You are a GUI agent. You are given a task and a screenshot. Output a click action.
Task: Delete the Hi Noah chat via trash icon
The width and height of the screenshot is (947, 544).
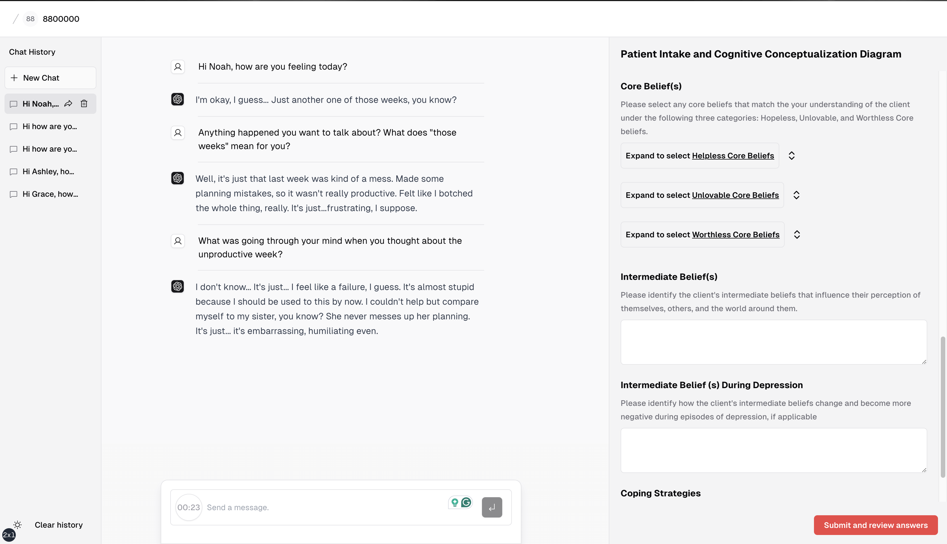(x=84, y=103)
